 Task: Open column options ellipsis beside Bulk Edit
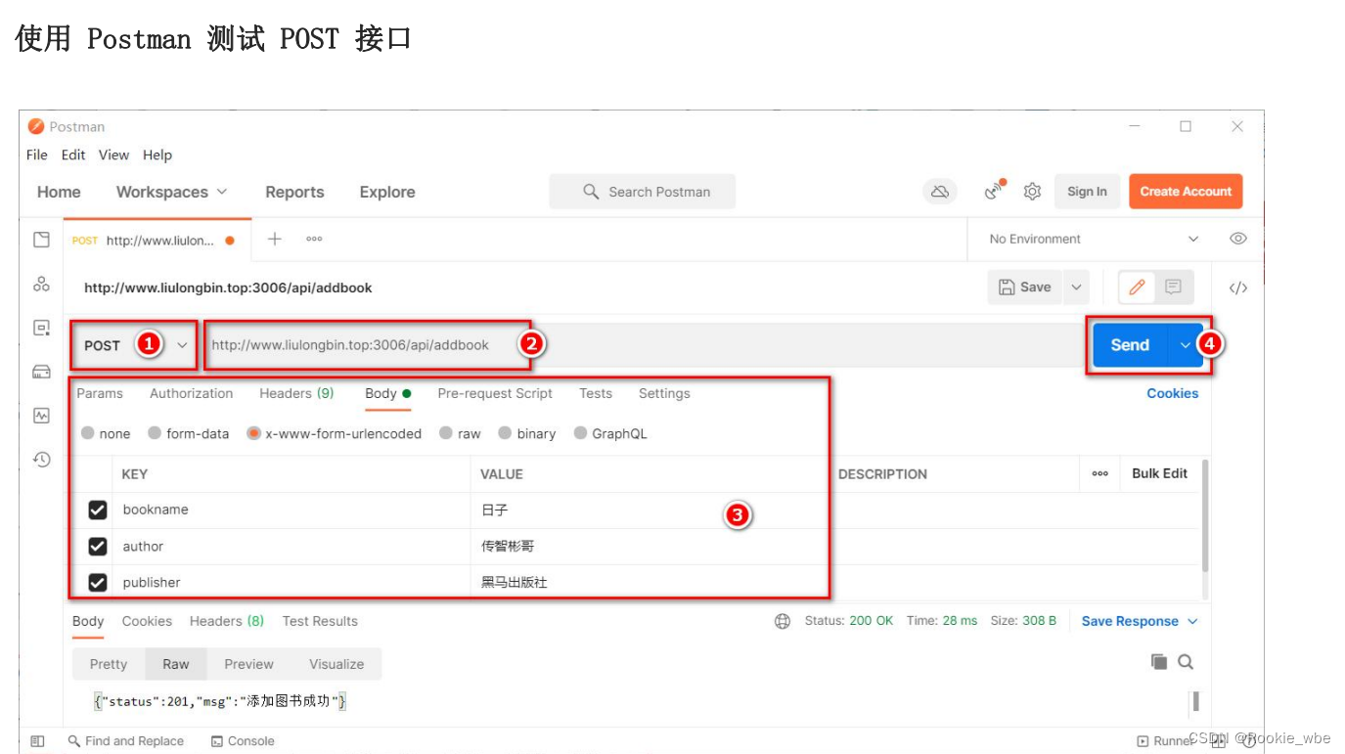point(1100,473)
